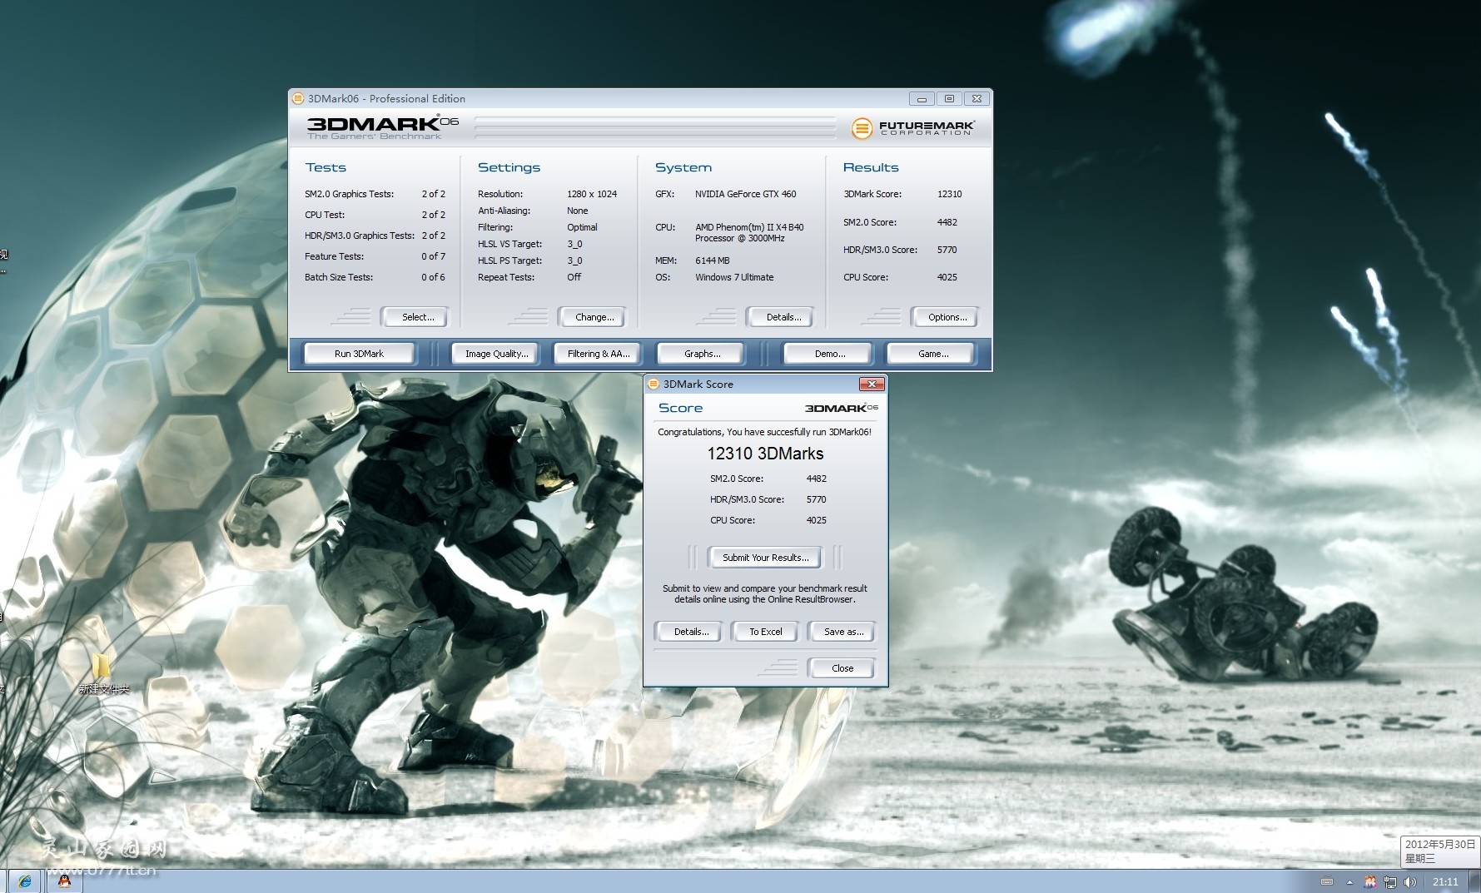Maximize the 3DMark06 main window
This screenshot has width=1481, height=893.
pyautogui.click(x=949, y=98)
